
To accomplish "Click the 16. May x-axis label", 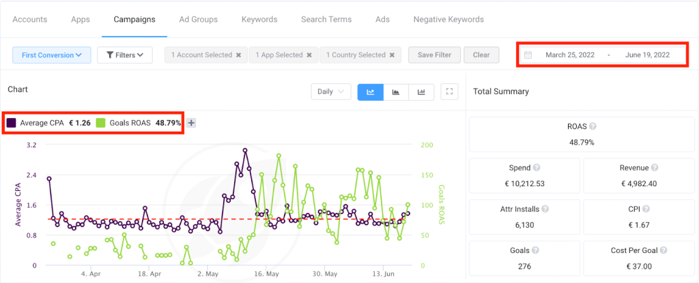I will point(266,273).
